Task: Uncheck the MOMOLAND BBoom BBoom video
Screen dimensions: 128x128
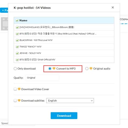Action: click(17, 27)
